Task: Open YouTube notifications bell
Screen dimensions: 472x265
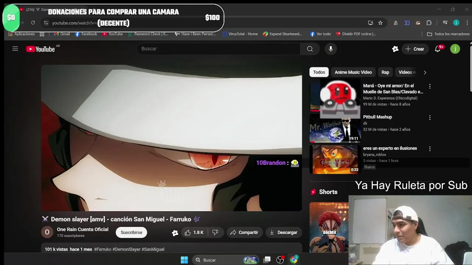Action: (x=438, y=49)
